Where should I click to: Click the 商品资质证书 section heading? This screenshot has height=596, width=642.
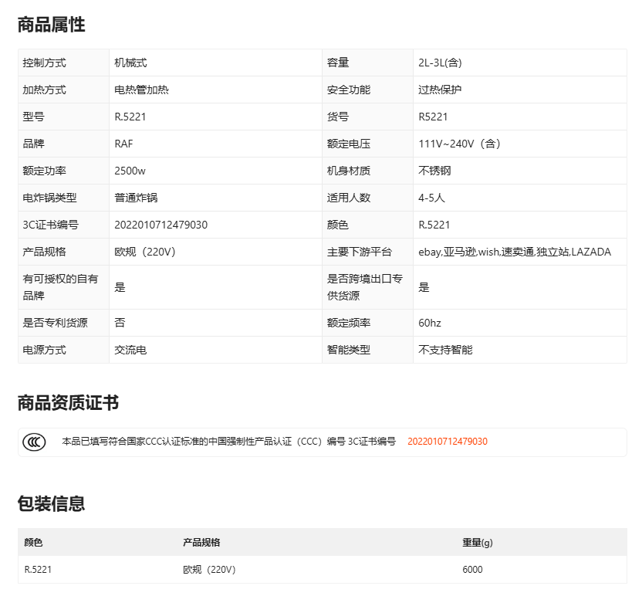68,403
